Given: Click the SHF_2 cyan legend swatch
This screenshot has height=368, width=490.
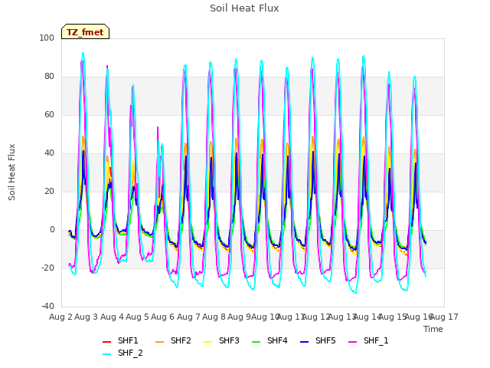Looking at the screenshot, I should pos(106,354).
